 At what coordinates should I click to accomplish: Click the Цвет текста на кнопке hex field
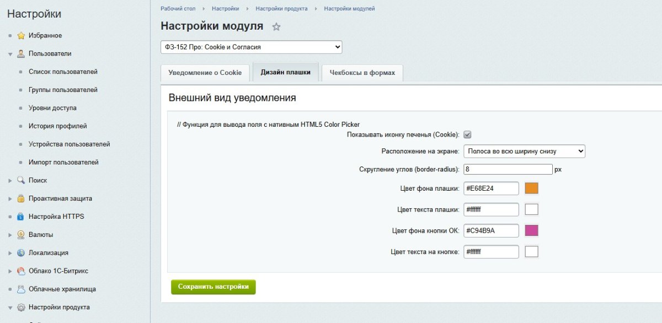[x=491, y=252]
